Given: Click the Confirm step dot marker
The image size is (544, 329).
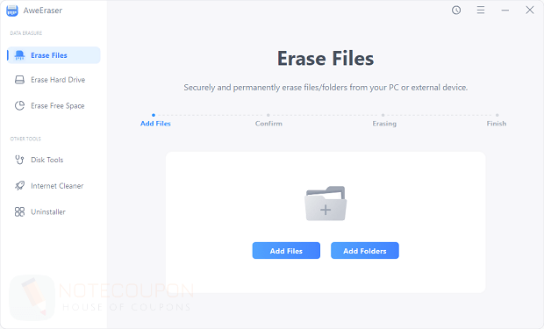Looking at the screenshot, I should pyautogui.click(x=268, y=115).
